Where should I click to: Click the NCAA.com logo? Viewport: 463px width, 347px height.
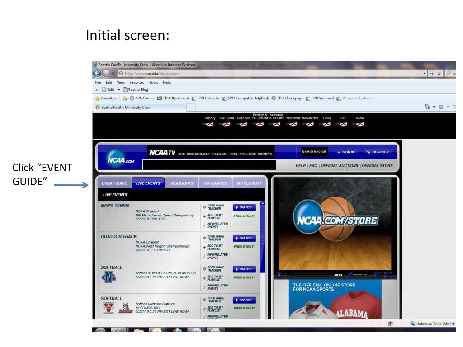tap(120, 159)
